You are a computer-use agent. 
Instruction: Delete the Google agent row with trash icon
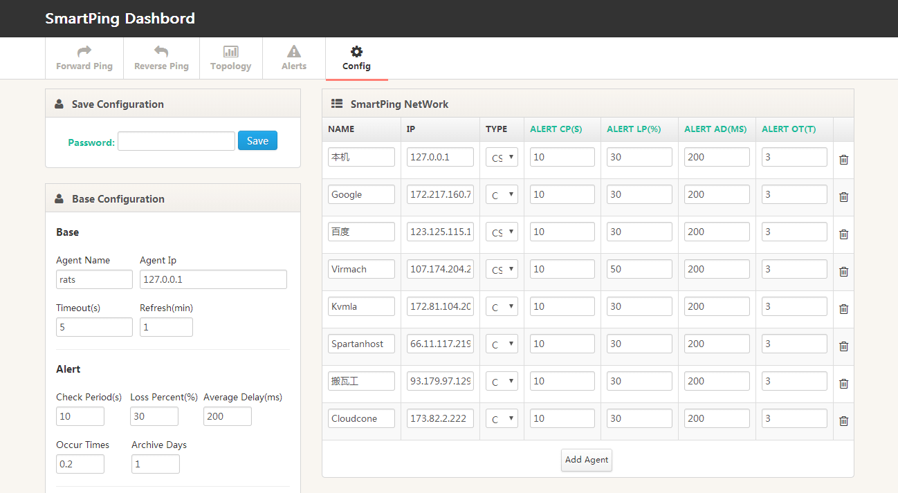coord(843,197)
